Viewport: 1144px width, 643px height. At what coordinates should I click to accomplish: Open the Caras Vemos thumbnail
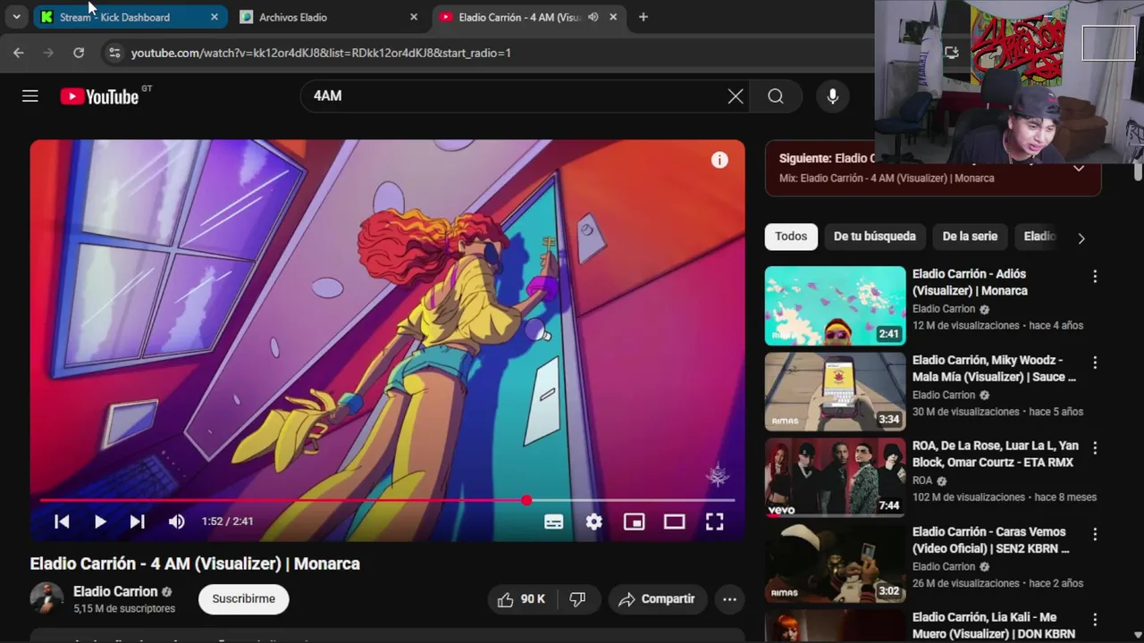pyautogui.click(x=835, y=563)
